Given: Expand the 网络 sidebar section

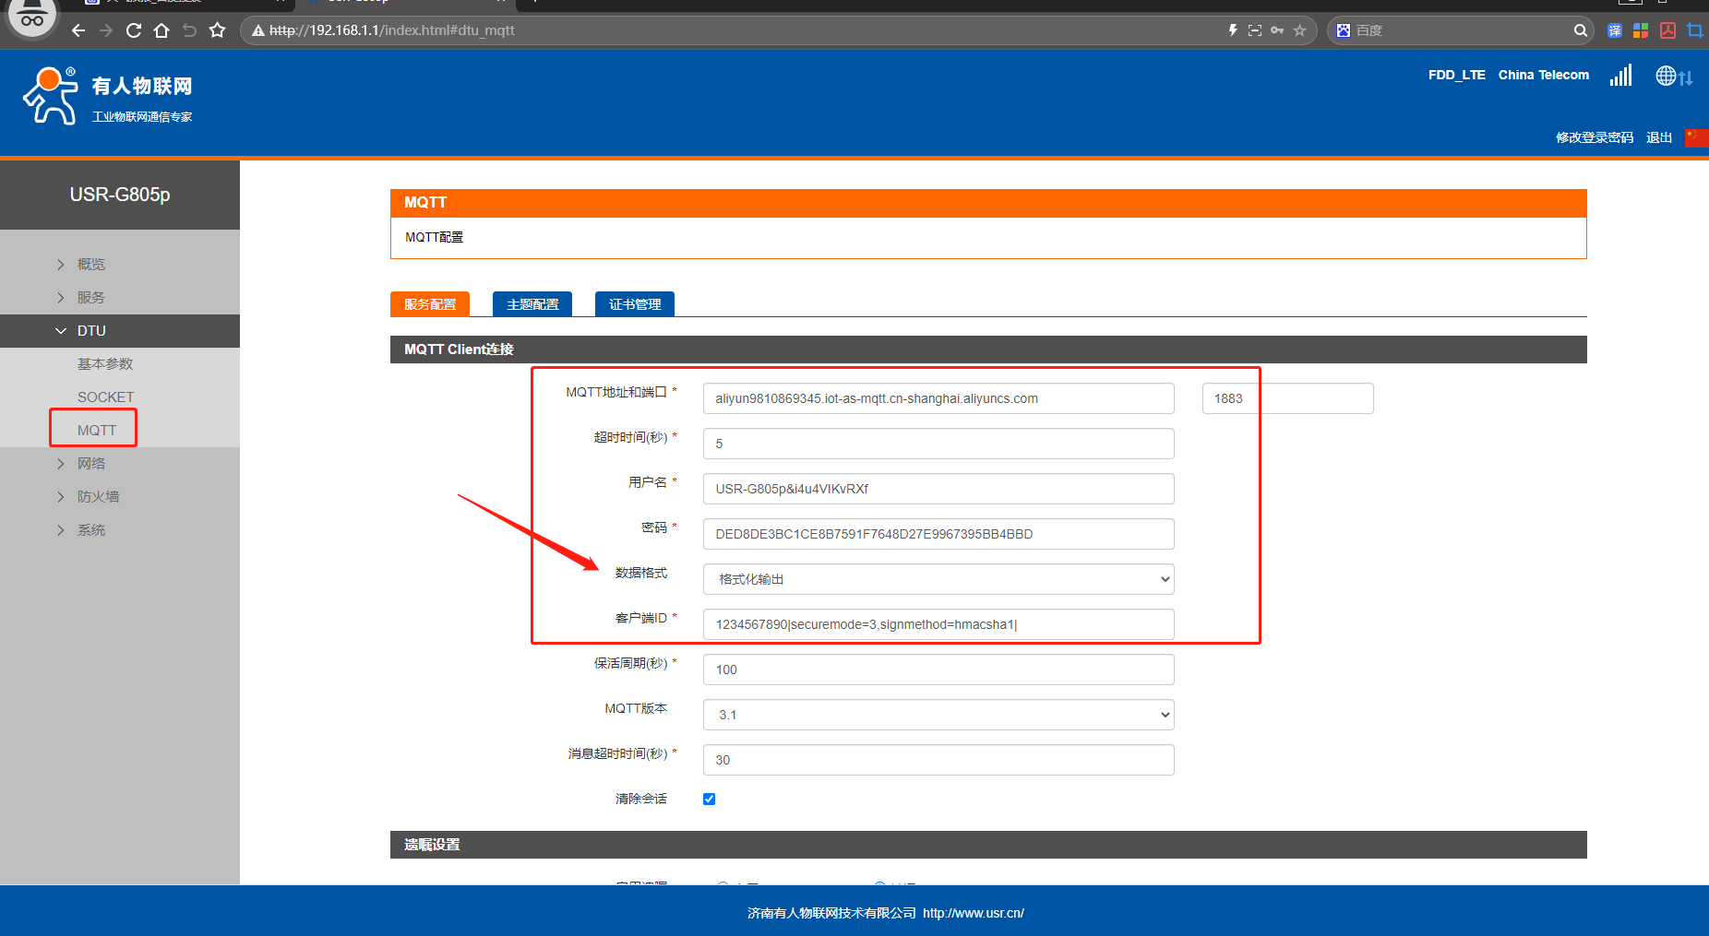Looking at the screenshot, I should pos(90,463).
